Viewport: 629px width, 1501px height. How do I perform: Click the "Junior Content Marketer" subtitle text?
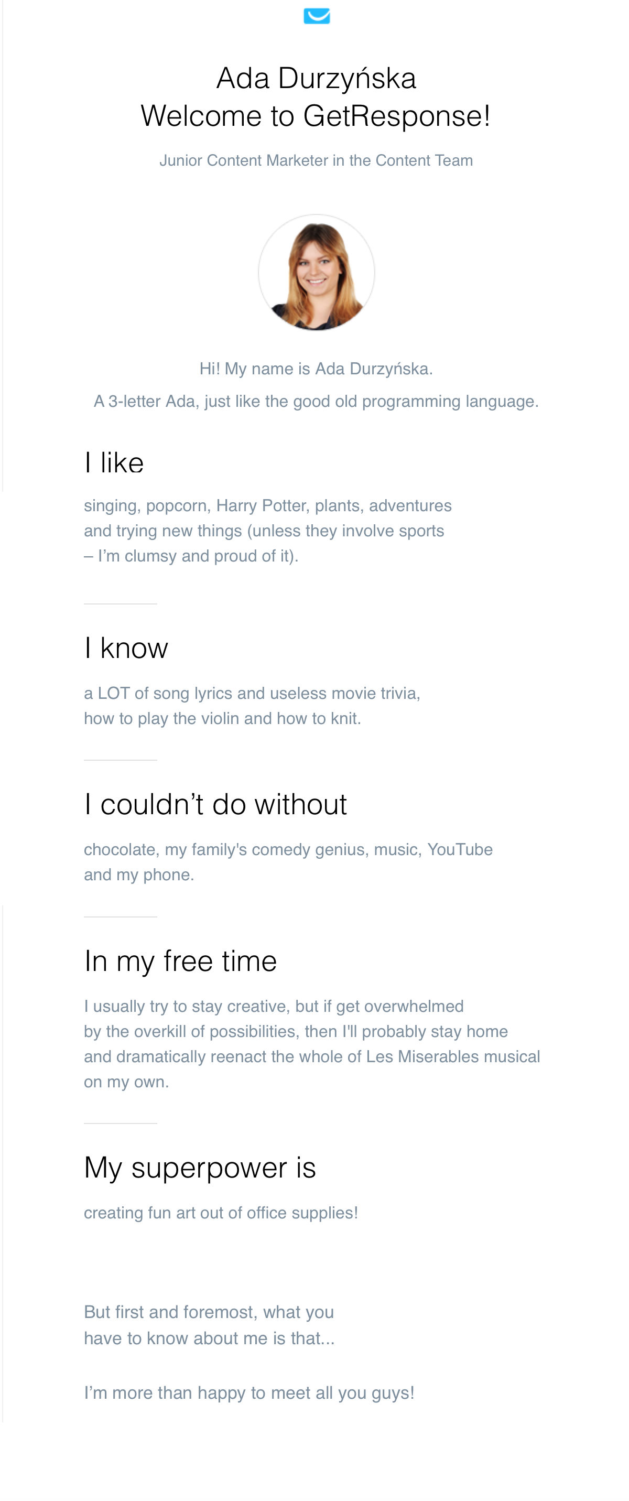point(316,160)
